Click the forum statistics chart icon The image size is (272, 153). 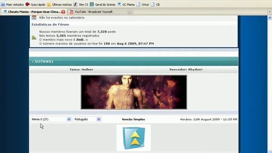(34, 37)
